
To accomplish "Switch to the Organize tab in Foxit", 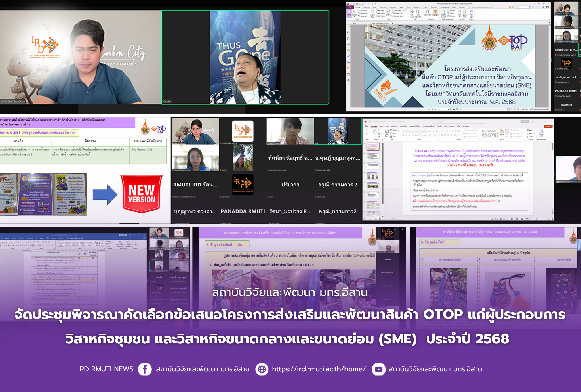I will (x=383, y=7).
